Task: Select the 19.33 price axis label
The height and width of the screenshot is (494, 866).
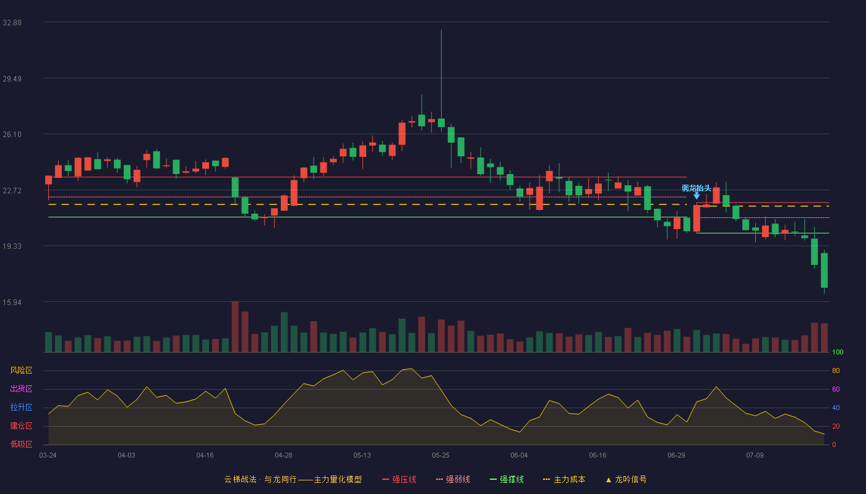Action: tap(12, 246)
